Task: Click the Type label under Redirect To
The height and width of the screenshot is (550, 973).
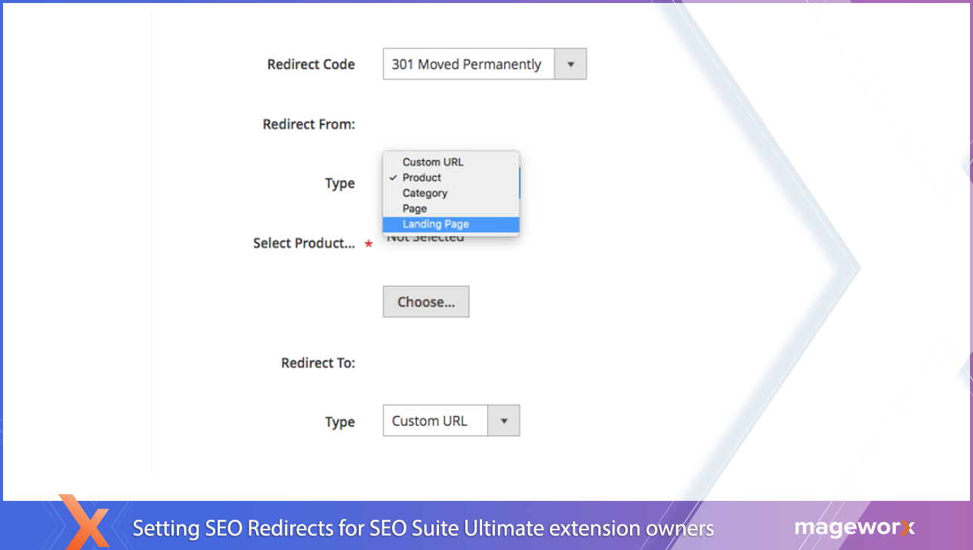Action: [x=340, y=422]
